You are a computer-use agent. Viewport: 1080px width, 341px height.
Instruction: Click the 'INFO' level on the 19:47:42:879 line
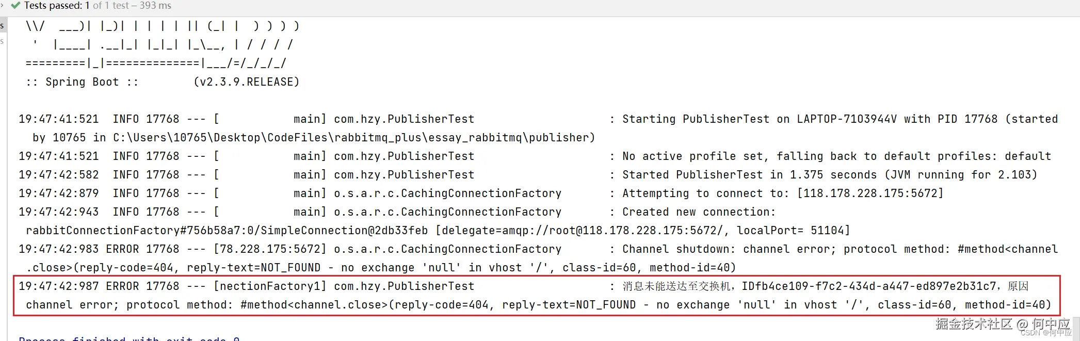pyautogui.click(x=126, y=193)
